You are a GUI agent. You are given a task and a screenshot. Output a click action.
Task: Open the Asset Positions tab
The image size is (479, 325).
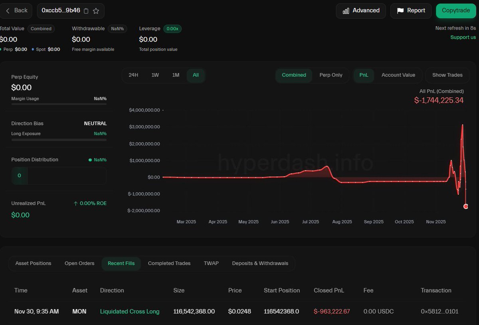click(x=33, y=263)
